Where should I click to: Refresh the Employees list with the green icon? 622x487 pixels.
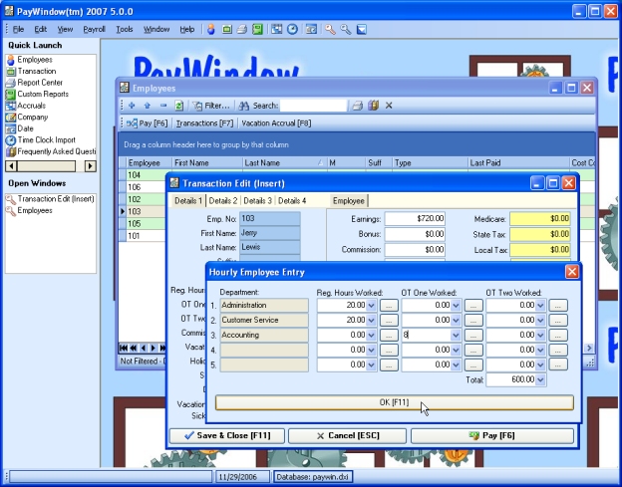tap(178, 106)
